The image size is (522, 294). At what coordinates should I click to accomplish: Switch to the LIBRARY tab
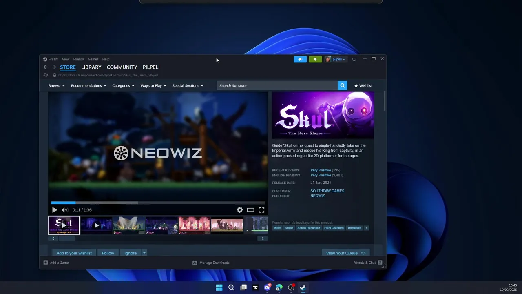91,67
